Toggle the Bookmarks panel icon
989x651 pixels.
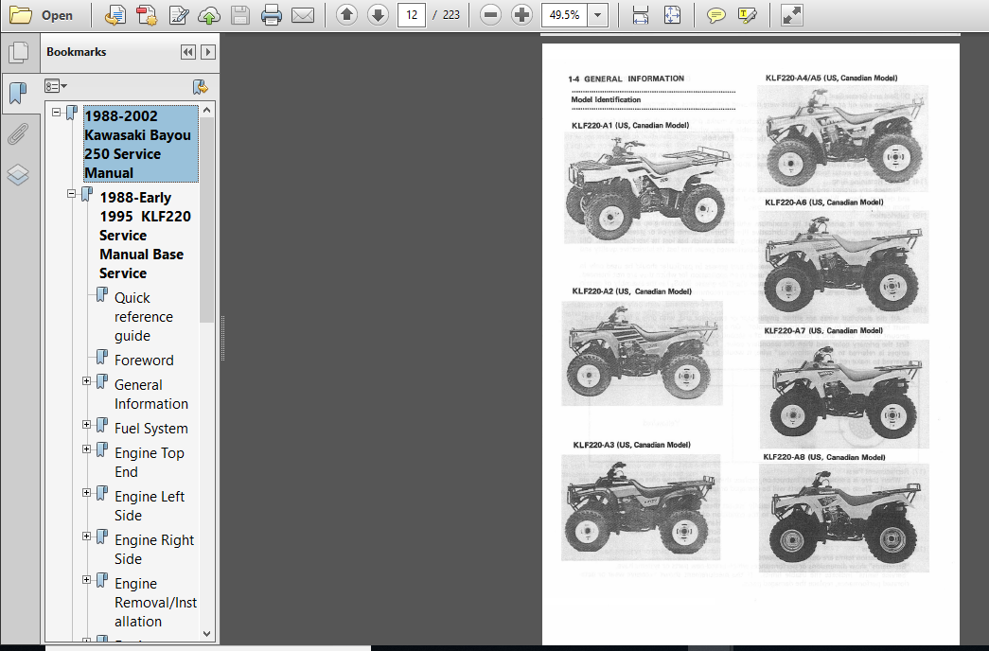[19, 94]
